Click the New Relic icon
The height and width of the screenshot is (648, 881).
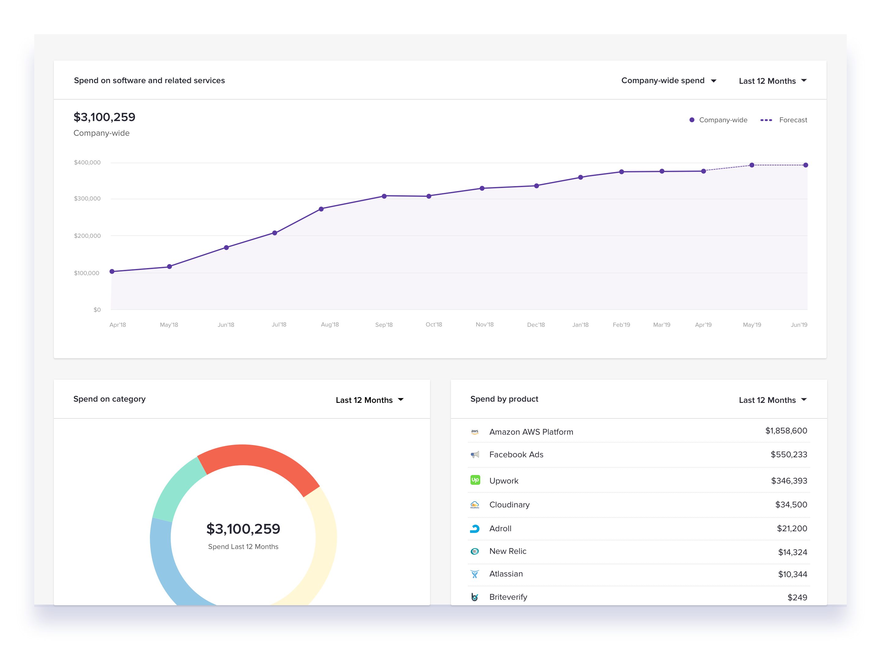tap(475, 551)
